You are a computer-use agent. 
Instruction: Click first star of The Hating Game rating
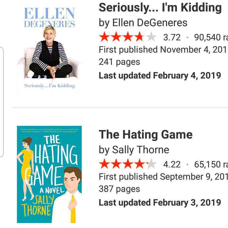point(104,164)
